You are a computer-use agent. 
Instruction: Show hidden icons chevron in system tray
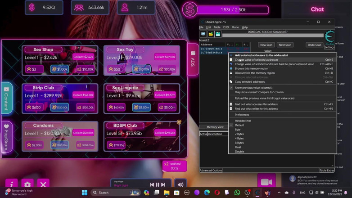279,193
